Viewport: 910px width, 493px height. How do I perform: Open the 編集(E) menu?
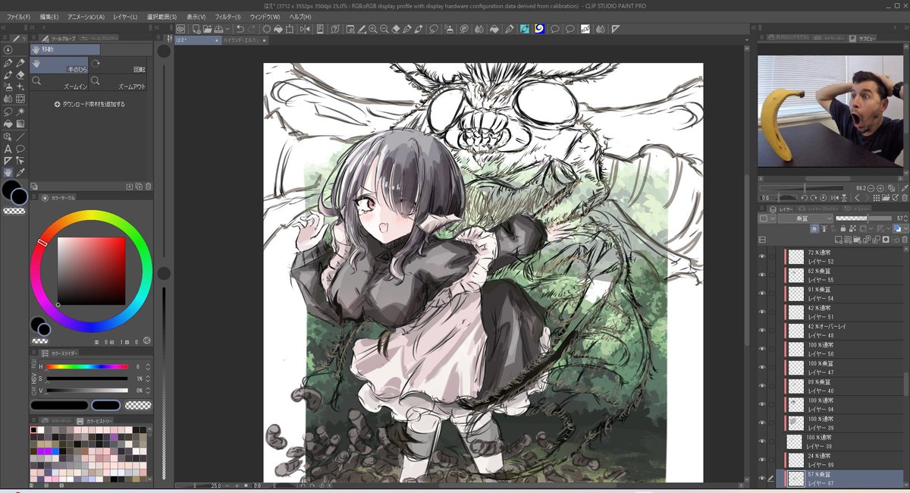(x=49, y=17)
